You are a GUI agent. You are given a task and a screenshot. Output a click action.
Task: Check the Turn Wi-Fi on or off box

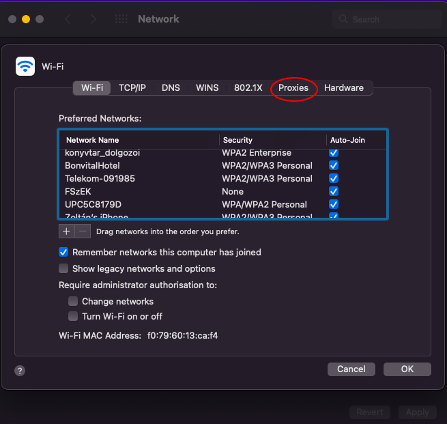pyautogui.click(x=73, y=316)
